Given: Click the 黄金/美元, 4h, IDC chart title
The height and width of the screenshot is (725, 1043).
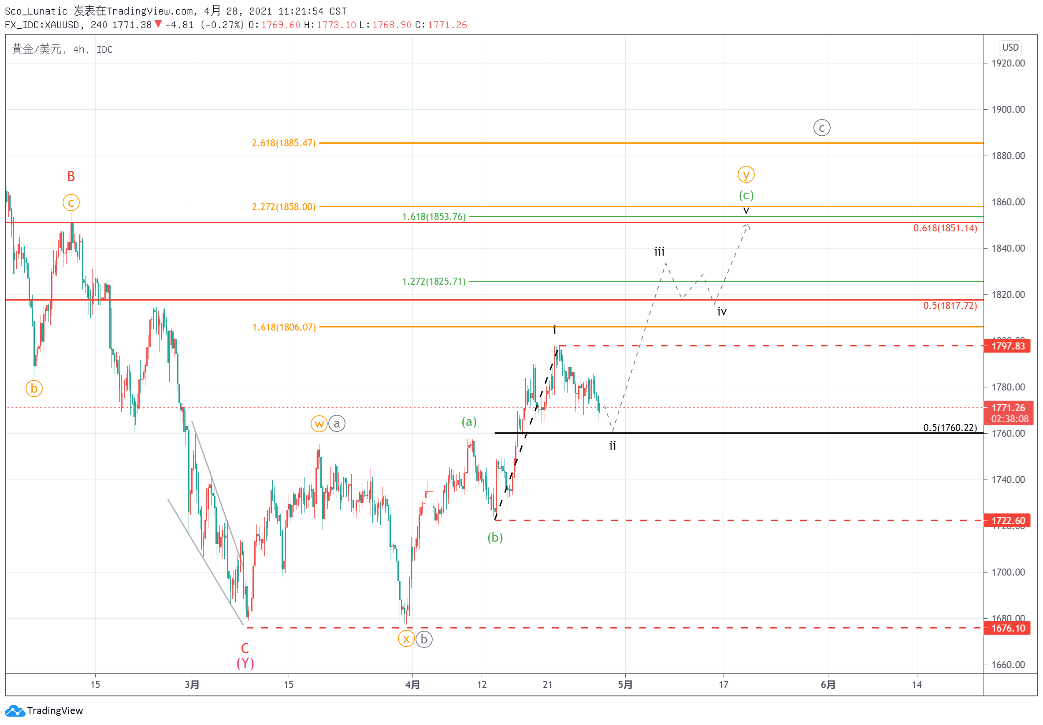Looking at the screenshot, I should pyautogui.click(x=62, y=49).
